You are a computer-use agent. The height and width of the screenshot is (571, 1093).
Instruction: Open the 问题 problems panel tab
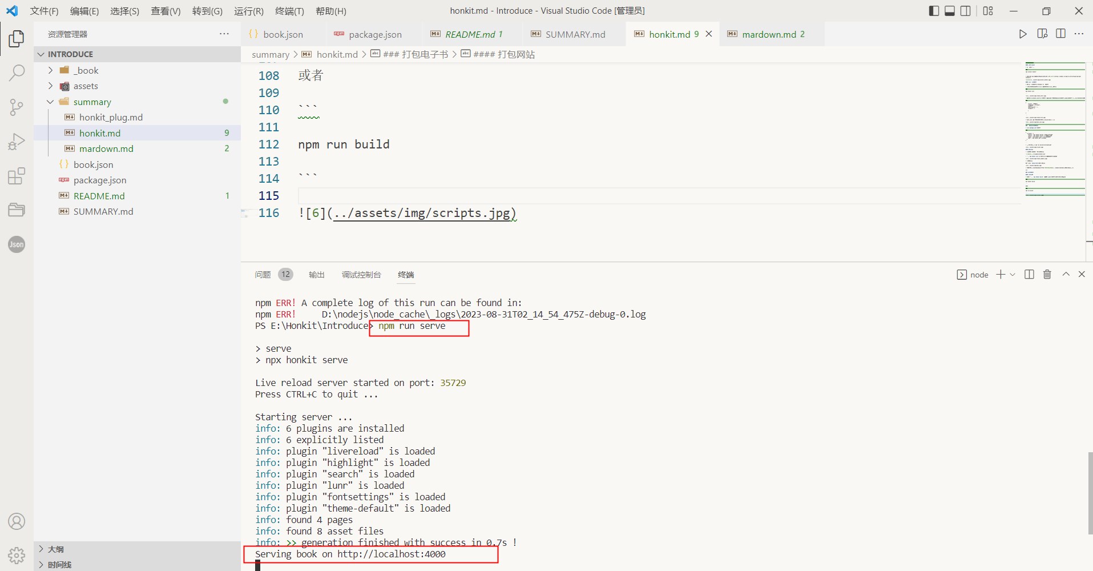[263, 275]
